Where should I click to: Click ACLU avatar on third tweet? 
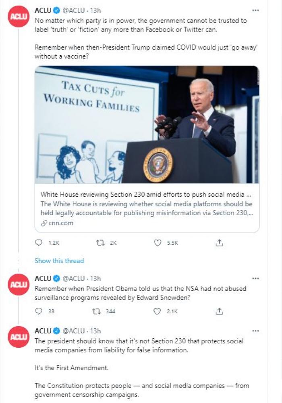(x=18, y=337)
